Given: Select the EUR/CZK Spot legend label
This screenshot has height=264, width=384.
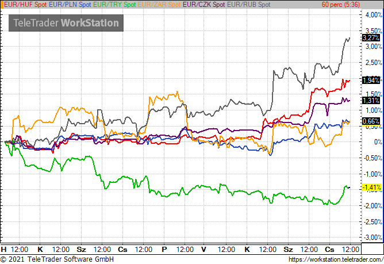Looking at the screenshot, I should (x=204, y=5).
